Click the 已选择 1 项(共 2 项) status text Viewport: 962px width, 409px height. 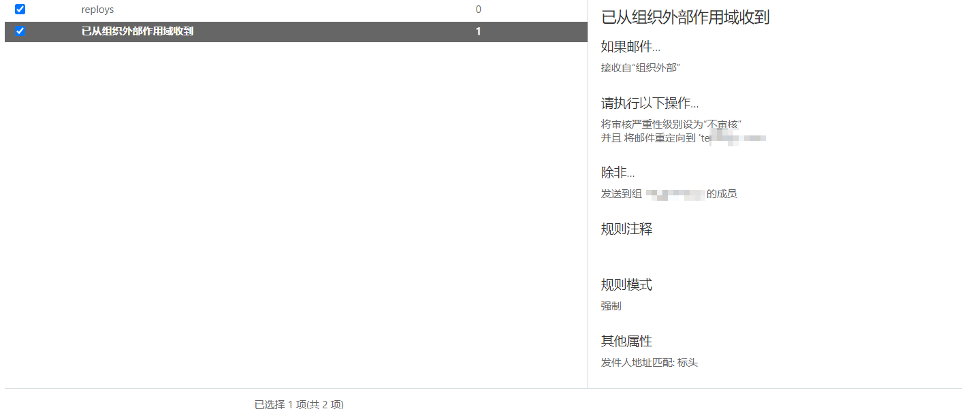click(x=299, y=404)
